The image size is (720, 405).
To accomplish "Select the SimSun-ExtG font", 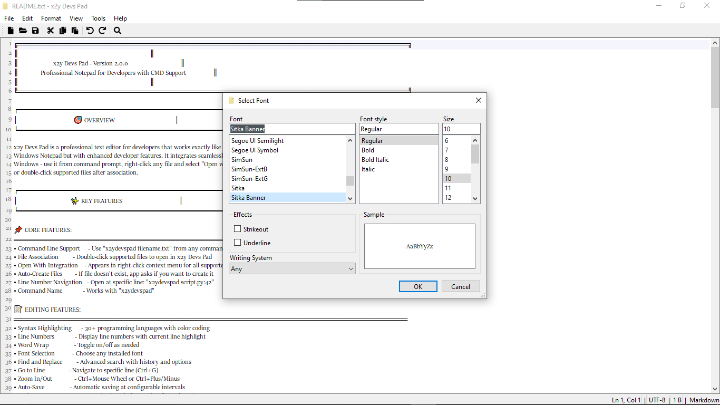I will [288, 179].
